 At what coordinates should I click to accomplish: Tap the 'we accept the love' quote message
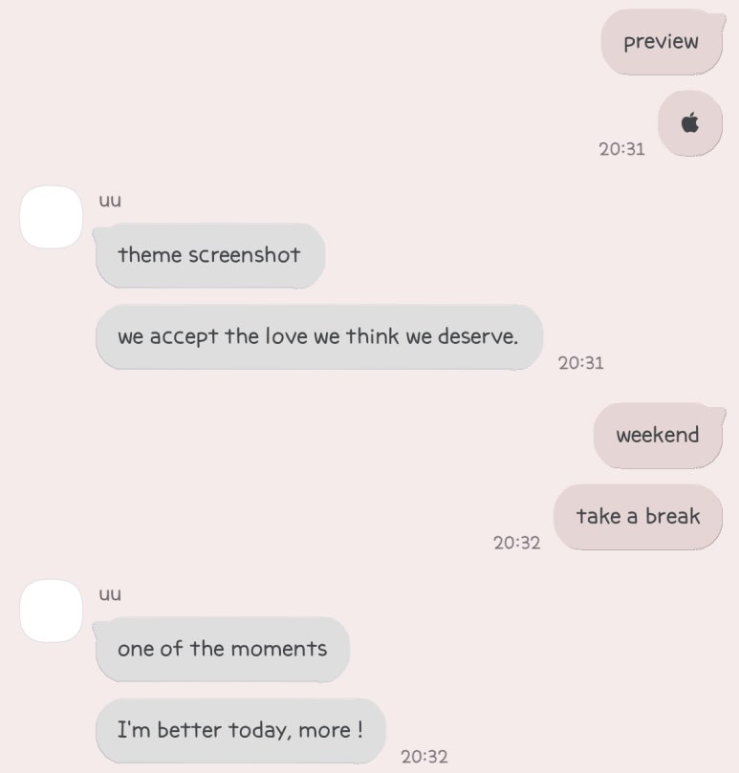pos(319,337)
